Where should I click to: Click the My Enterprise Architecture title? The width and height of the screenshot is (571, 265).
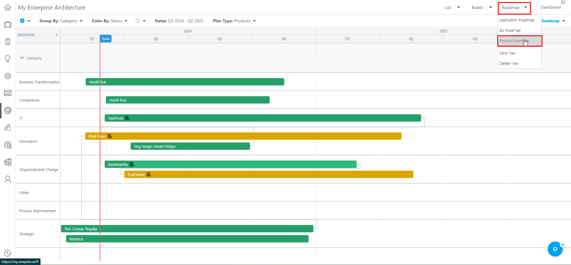[51, 7]
